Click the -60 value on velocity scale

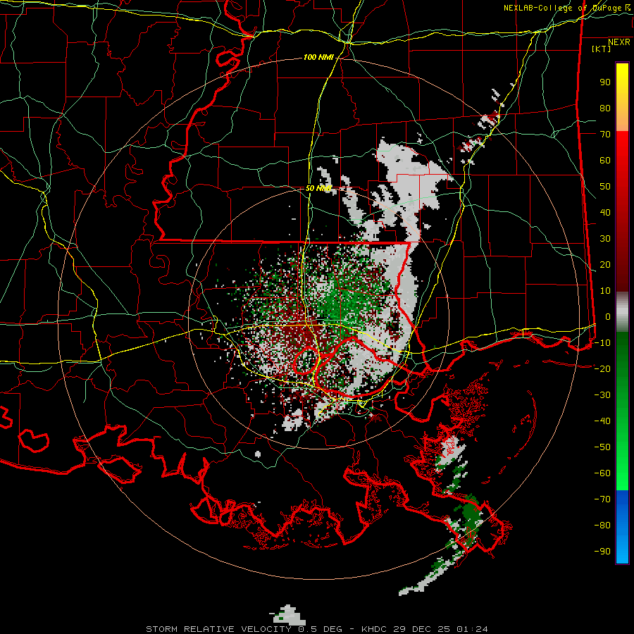pos(602,473)
